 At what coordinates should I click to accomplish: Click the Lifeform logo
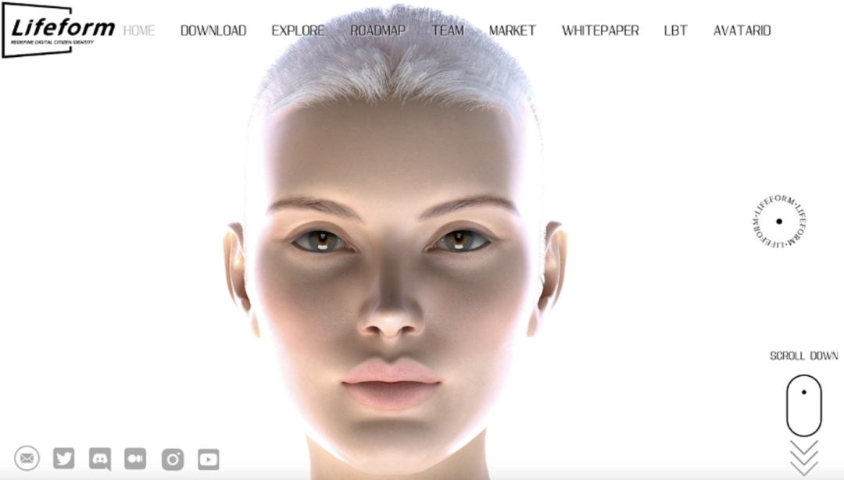(x=58, y=30)
